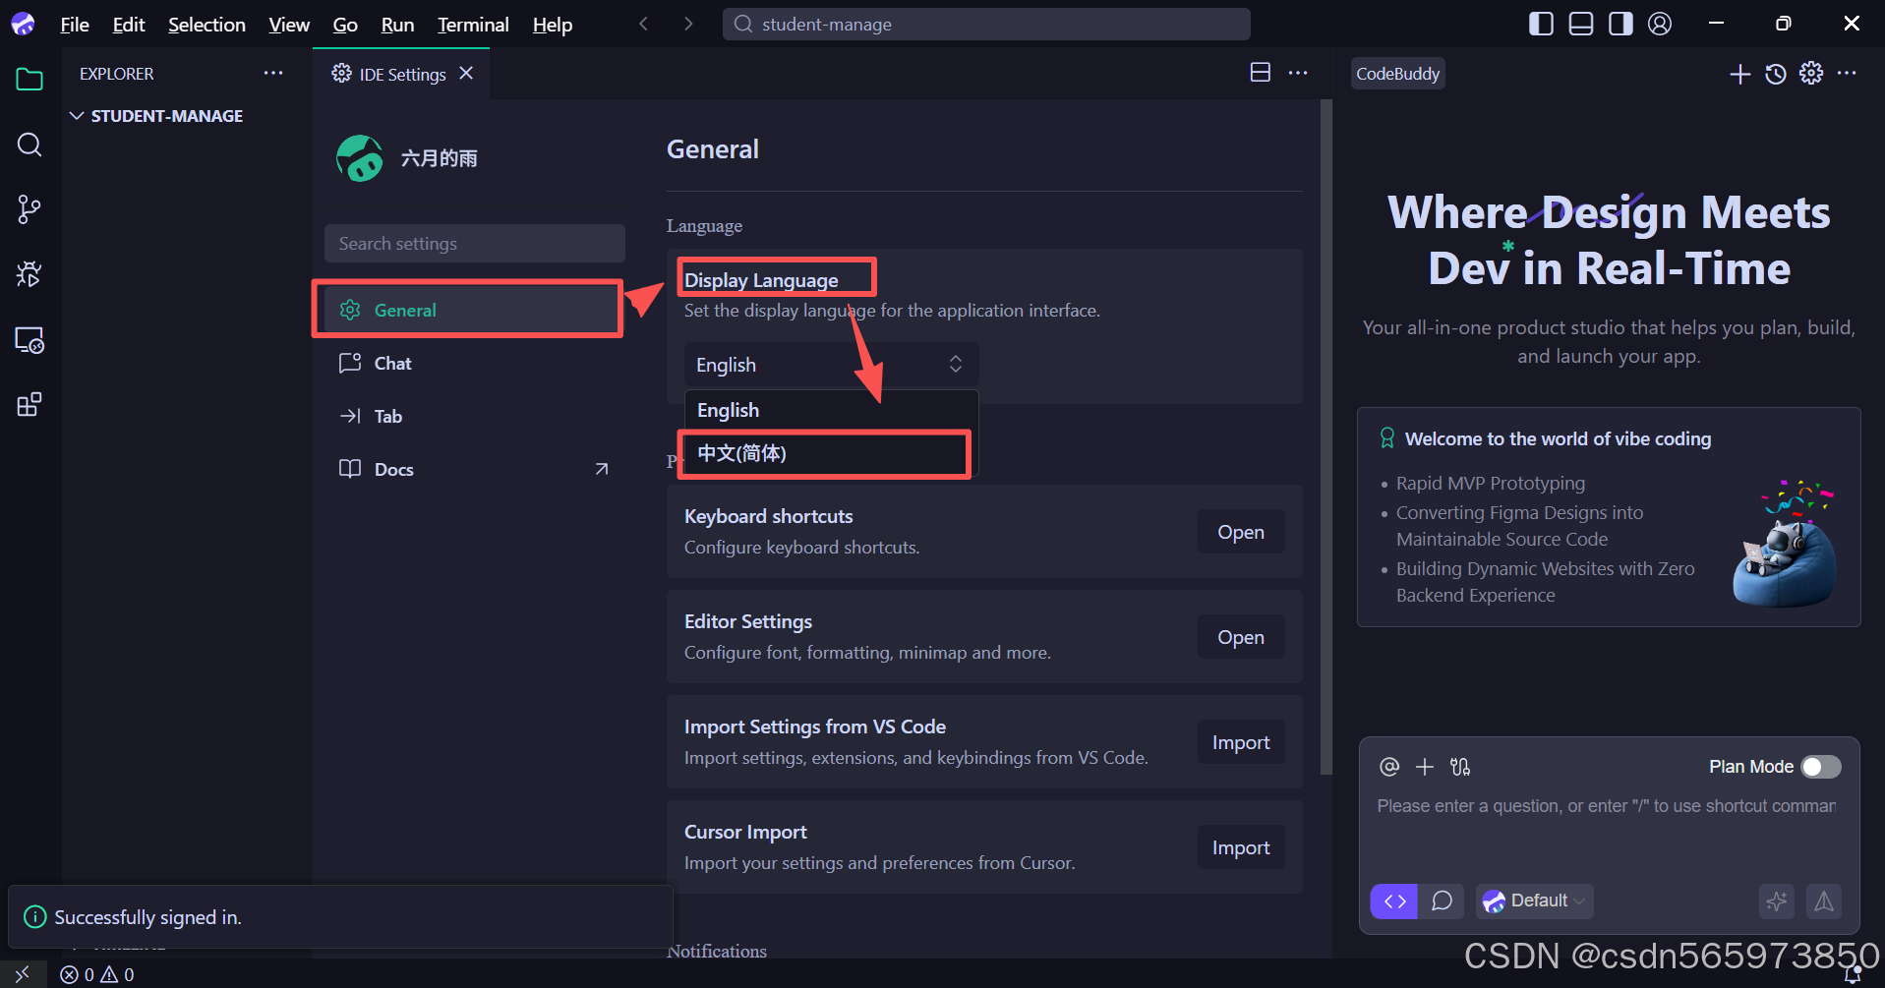Open the account profile icon in title bar
The height and width of the screenshot is (988, 1885).
point(1660,24)
